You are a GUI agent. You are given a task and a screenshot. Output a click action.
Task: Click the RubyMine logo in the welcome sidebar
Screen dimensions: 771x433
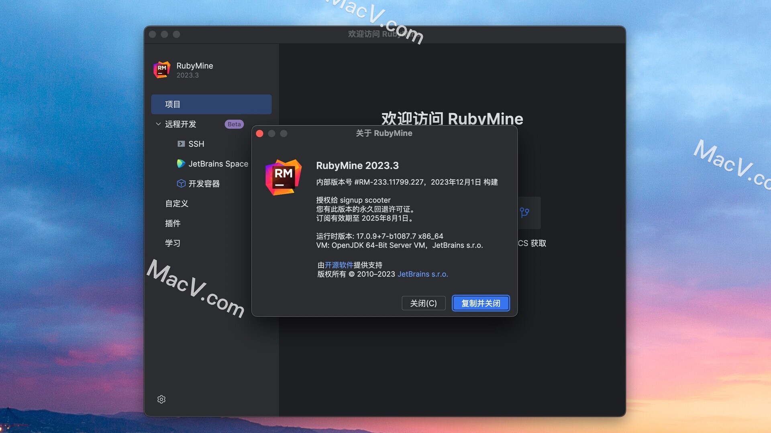coord(162,70)
